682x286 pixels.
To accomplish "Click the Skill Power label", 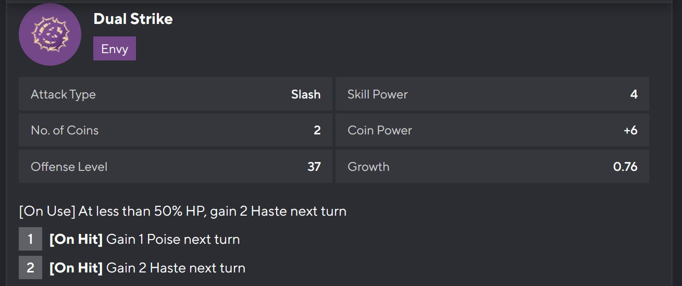I will point(377,94).
